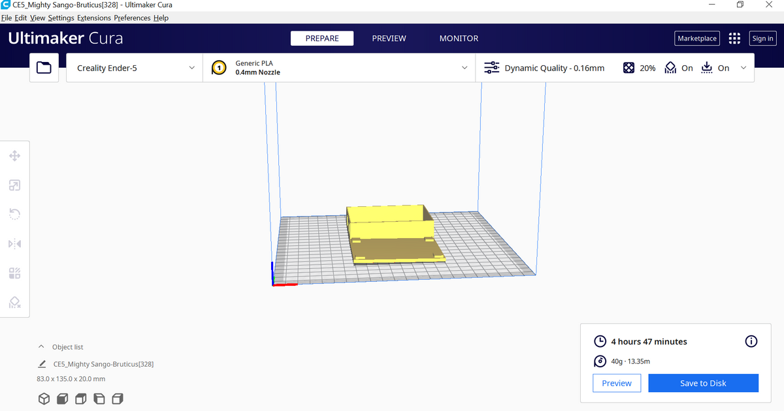Click the open file folder icon
The width and height of the screenshot is (784, 411).
pyautogui.click(x=44, y=68)
